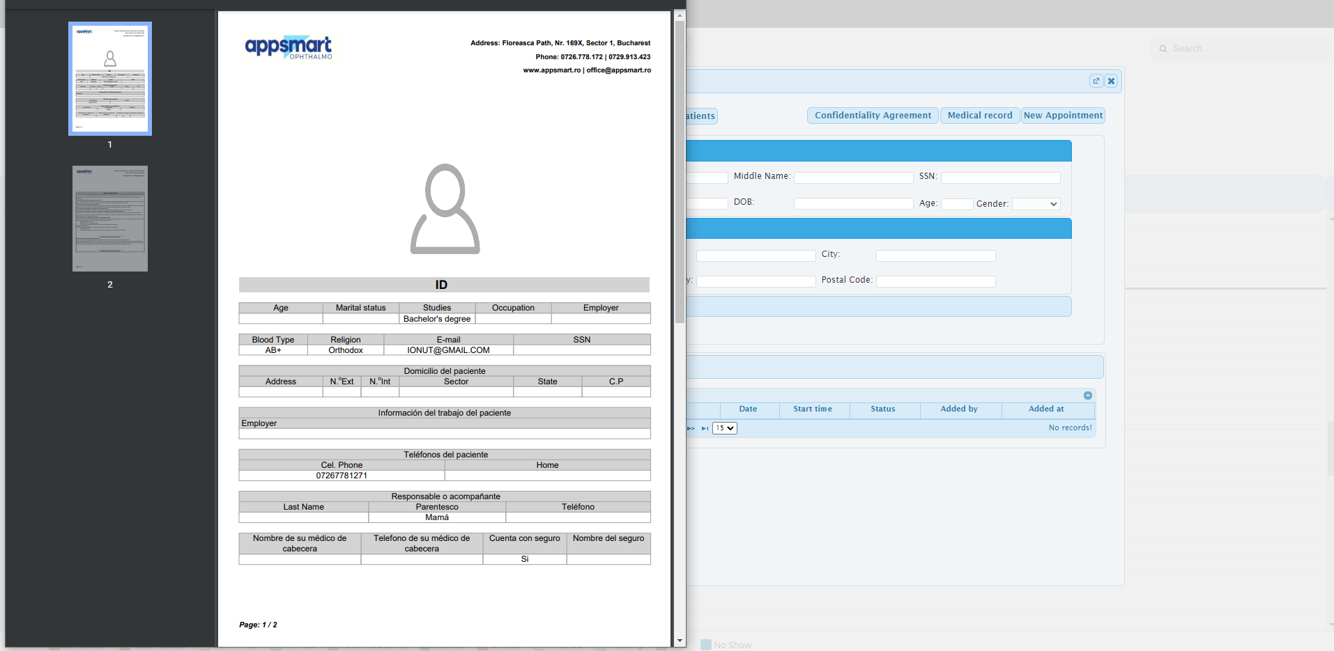The height and width of the screenshot is (651, 1334).
Task: Open page 2 thumbnail in PDF sidebar
Action: [x=110, y=219]
